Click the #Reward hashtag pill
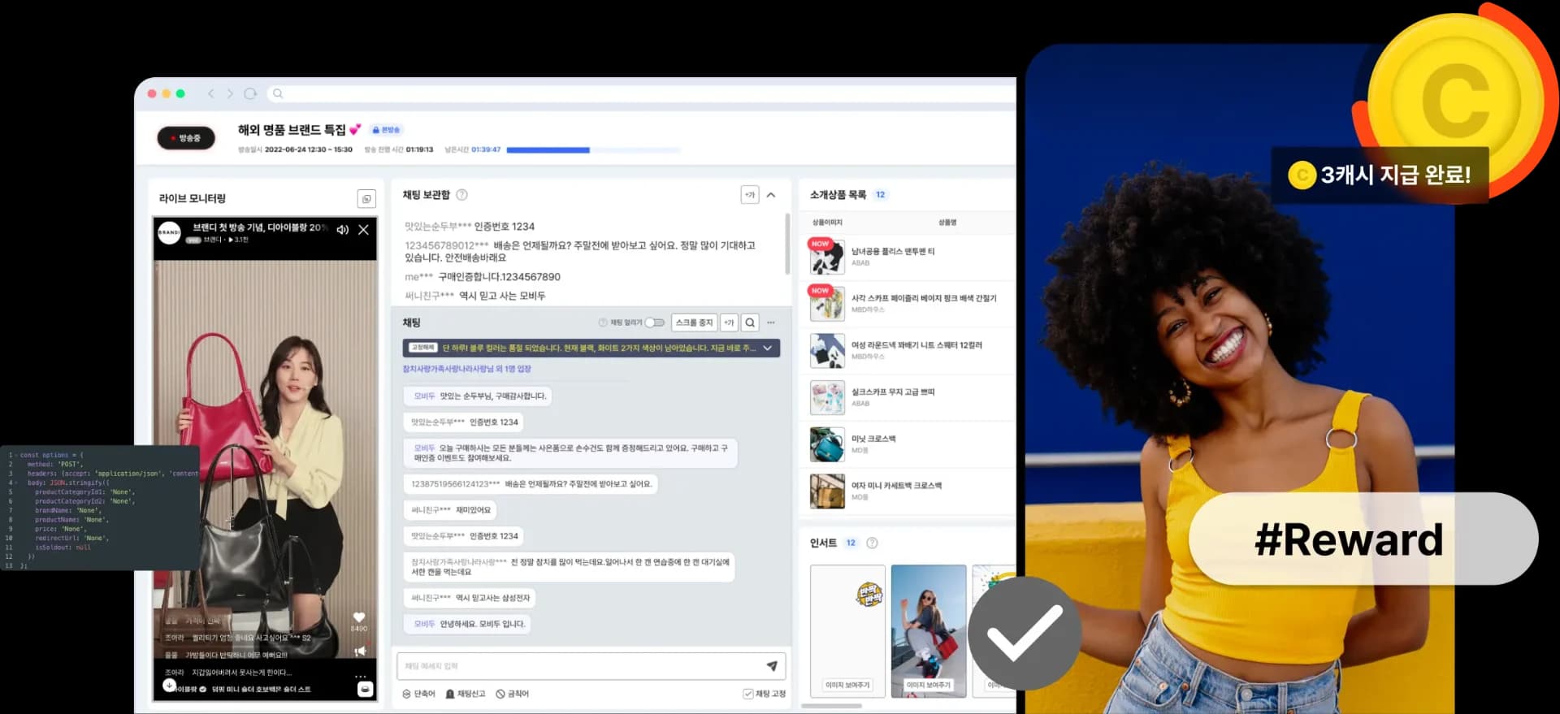 click(1363, 539)
